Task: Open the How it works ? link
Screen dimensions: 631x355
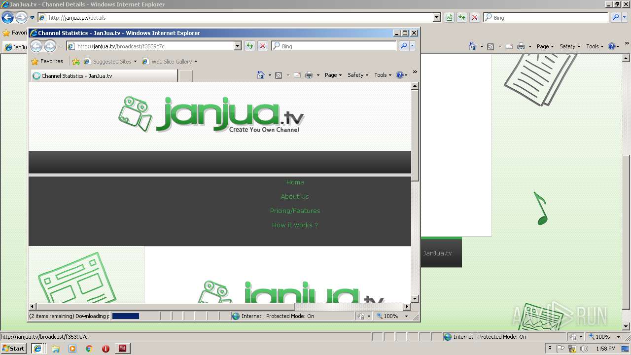Action: pos(295,225)
